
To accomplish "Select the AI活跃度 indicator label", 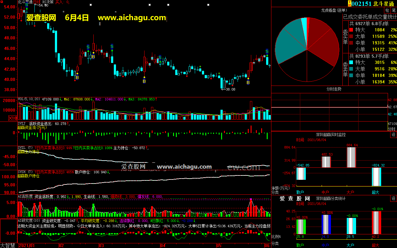I will [25, 197].
